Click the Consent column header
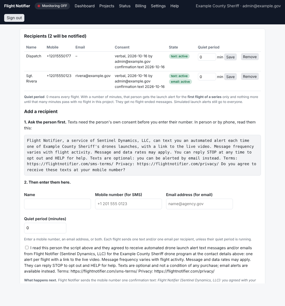The image size is (285, 306). (122, 47)
